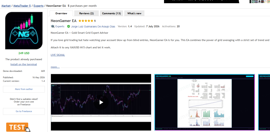Click the five-star rating next to NeonGamer EA
Viewport: 270px width, 132px height.
coord(86,21)
